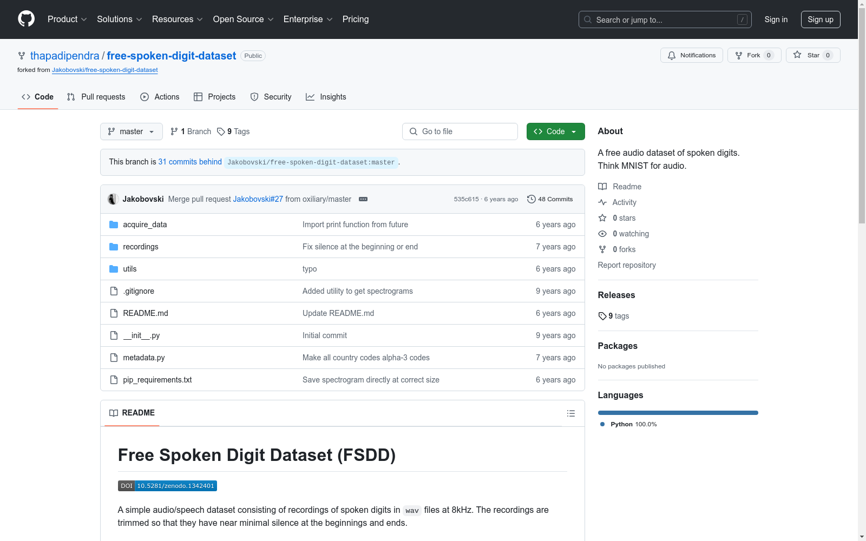Click the tag icon beside 9 tags in Releases
Screen dimensions: 866x541
602,316
